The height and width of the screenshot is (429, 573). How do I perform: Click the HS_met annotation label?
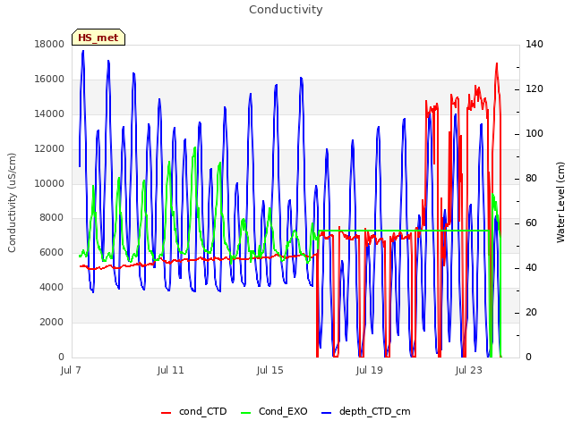pyautogui.click(x=98, y=38)
